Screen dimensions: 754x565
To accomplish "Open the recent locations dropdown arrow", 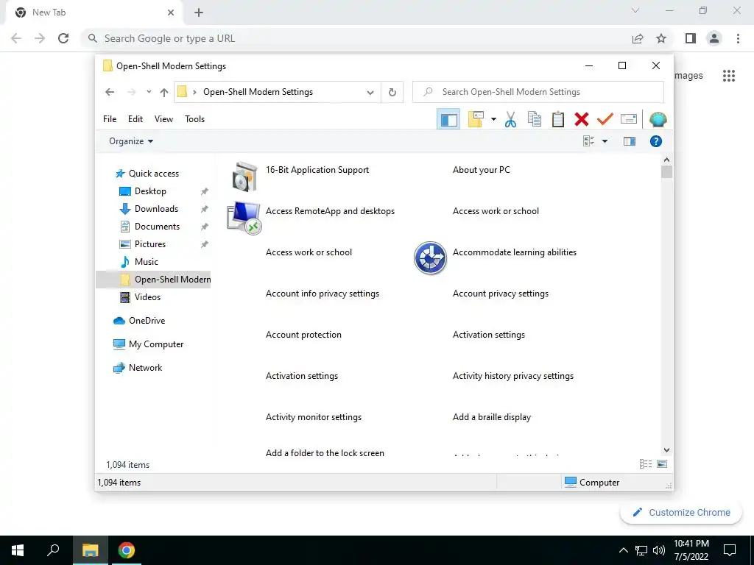I will point(149,92).
